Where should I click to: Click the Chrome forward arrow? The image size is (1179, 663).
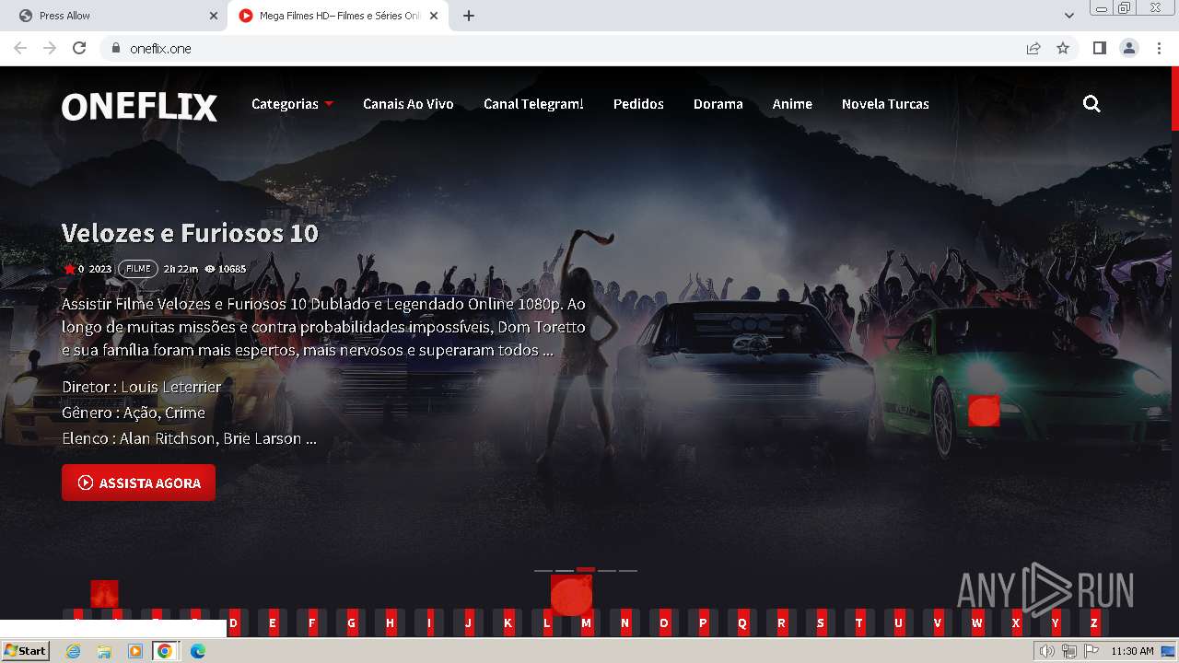tap(50, 48)
